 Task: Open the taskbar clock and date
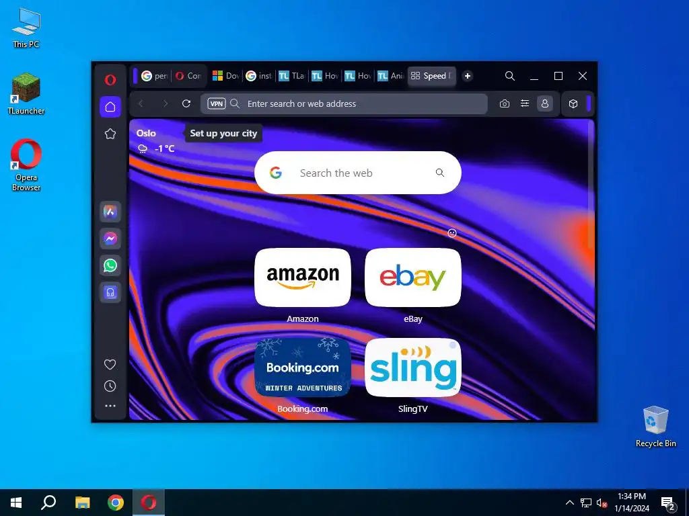coord(632,503)
